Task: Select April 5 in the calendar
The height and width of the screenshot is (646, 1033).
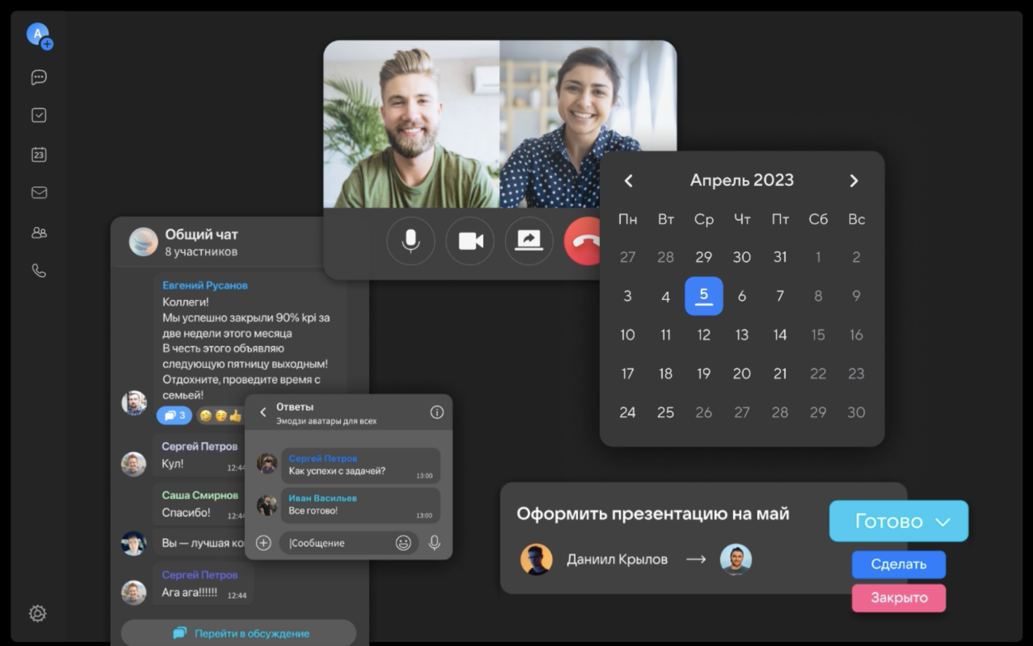Action: pos(704,296)
